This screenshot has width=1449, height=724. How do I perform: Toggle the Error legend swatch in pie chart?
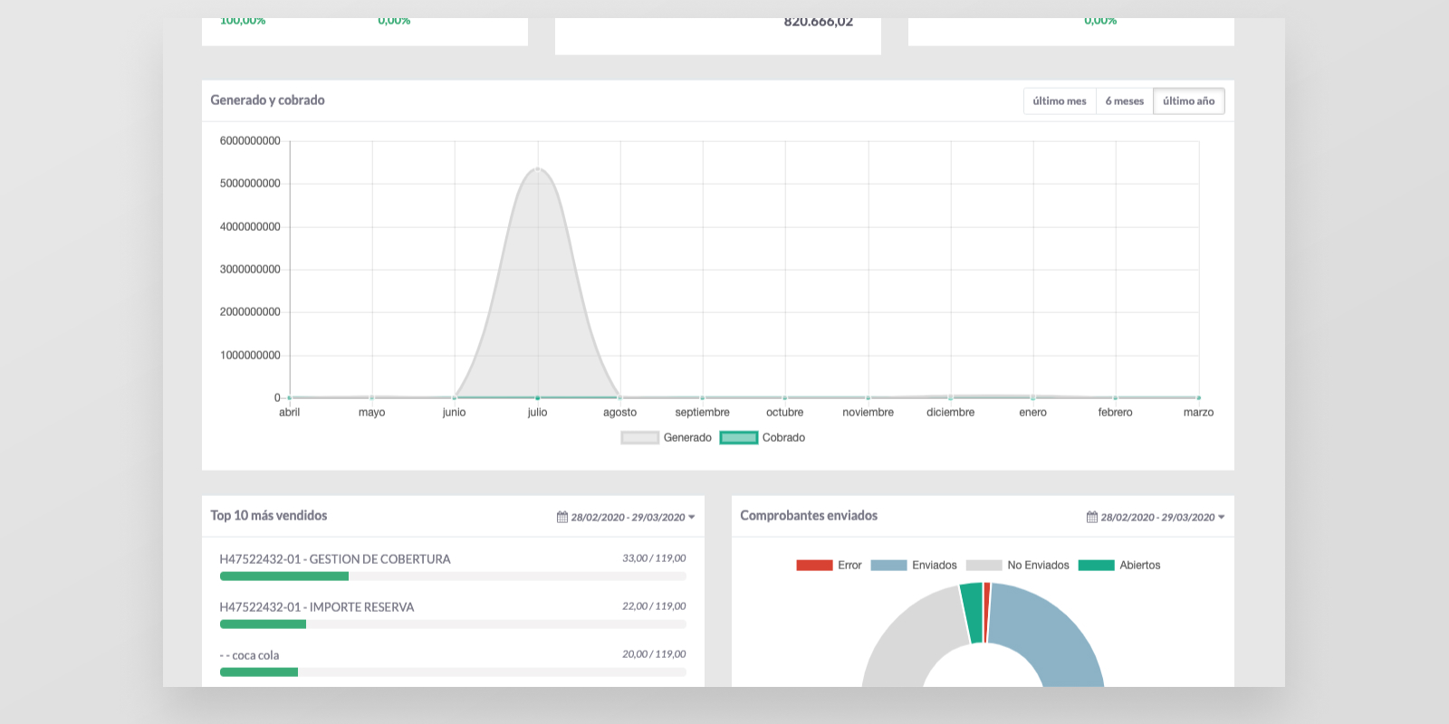pos(814,566)
